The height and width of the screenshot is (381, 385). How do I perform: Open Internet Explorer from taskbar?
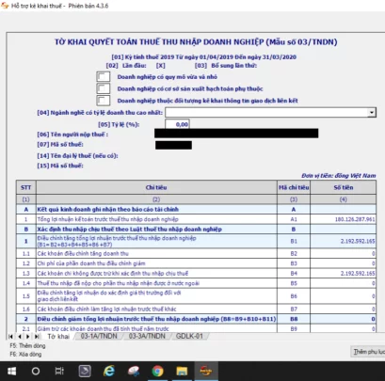click(x=108, y=372)
